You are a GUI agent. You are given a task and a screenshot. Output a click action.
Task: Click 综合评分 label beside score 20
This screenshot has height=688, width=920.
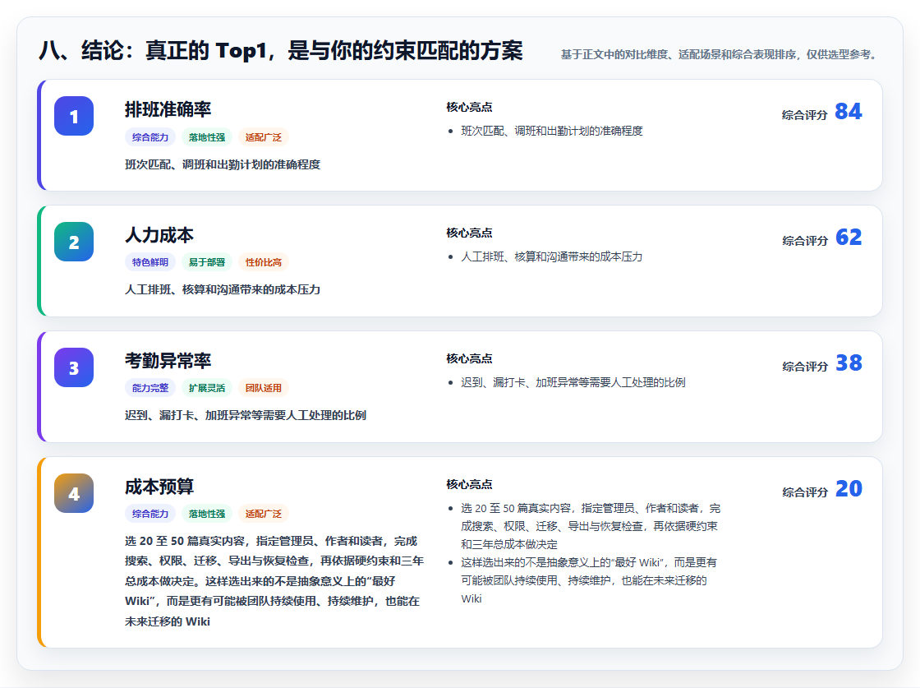804,492
